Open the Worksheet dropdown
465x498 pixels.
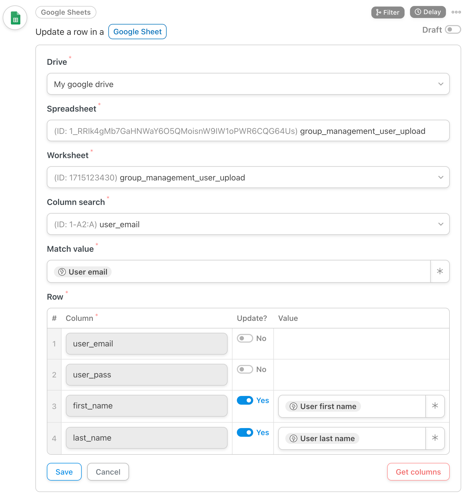tap(248, 177)
